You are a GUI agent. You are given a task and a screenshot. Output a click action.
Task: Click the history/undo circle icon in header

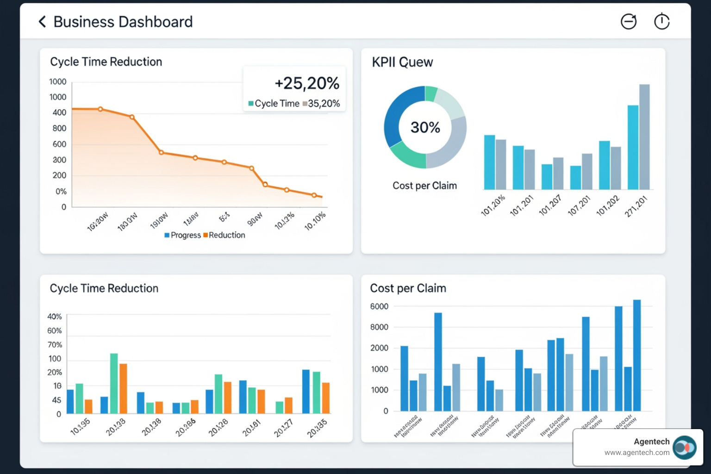point(628,21)
